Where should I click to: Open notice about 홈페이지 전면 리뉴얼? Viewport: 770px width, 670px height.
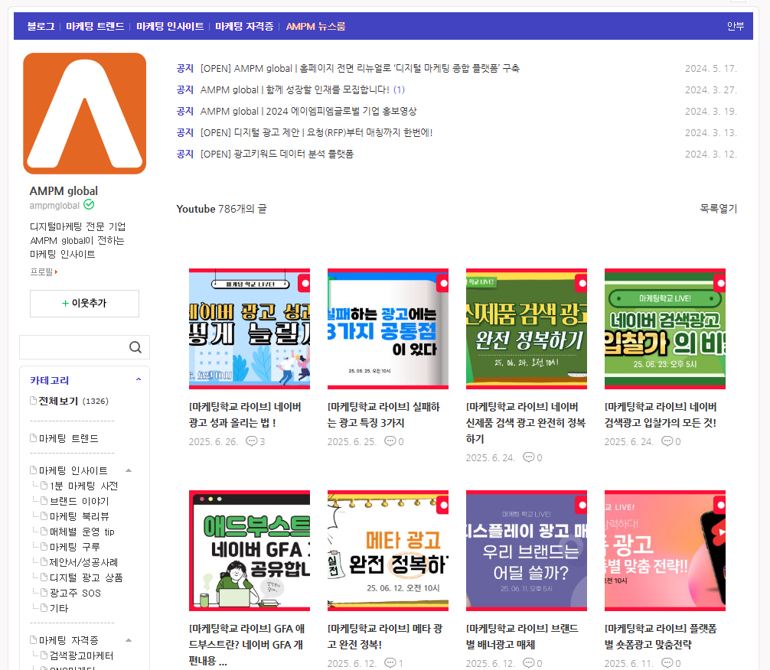[360, 68]
